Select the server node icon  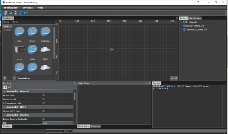[20, 49]
